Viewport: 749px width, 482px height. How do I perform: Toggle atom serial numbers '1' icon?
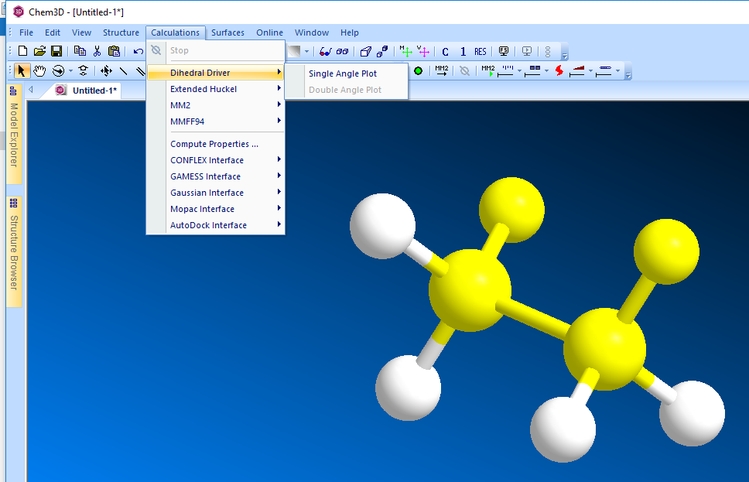(463, 52)
